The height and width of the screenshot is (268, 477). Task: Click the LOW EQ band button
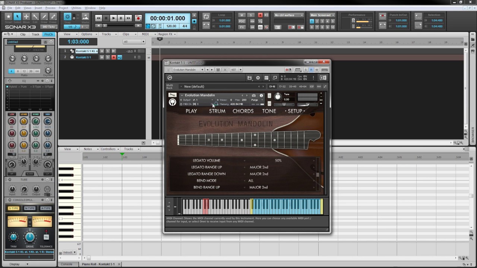(12, 114)
